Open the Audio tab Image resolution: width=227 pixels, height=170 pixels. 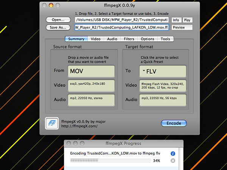pos(112,39)
